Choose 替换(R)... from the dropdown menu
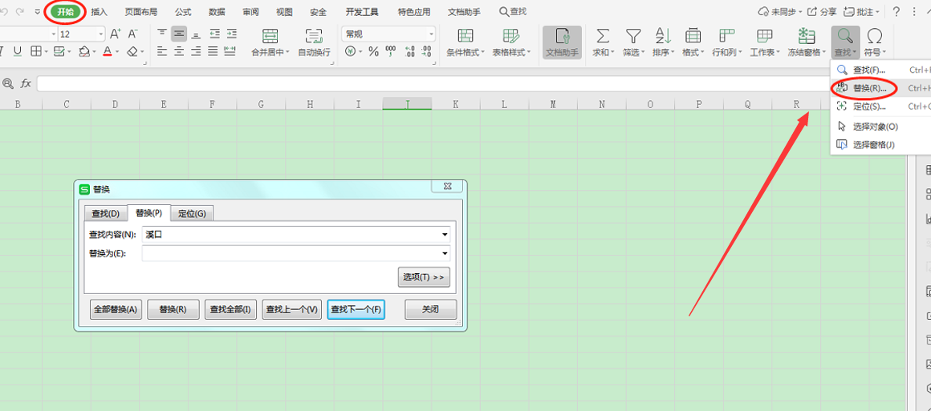Viewport: 931px width, 411px height. 880,88
